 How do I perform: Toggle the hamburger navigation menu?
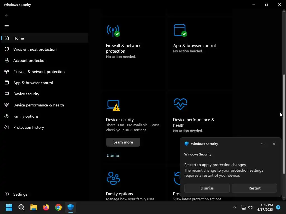(x=7, y=27)
